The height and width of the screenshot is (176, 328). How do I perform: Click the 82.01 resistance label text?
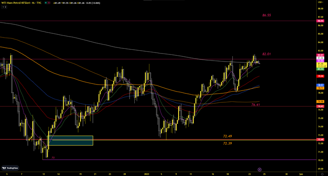tap(267, 54)
